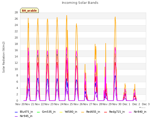Click the 14 y-axis tick label
Image resolution: width=161 pixels, height=121 pixels.
[16, 56]
